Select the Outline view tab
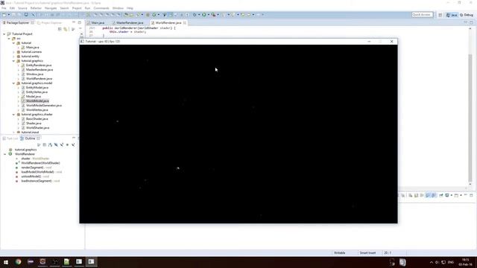This screenshot has height=268, width=477. click(x=30, y=138)
